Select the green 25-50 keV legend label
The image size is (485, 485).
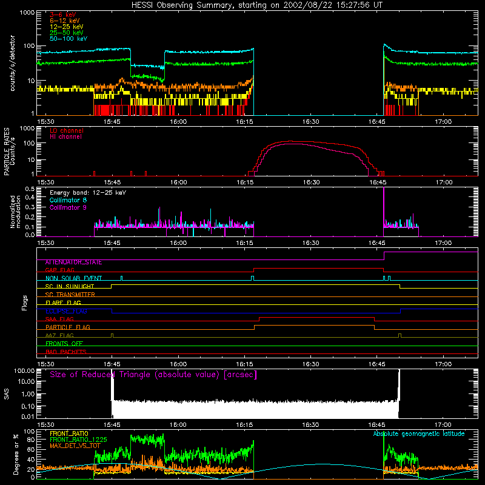tap(67, 33)
